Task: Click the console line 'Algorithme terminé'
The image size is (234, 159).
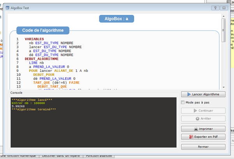Action: point(34,109)
